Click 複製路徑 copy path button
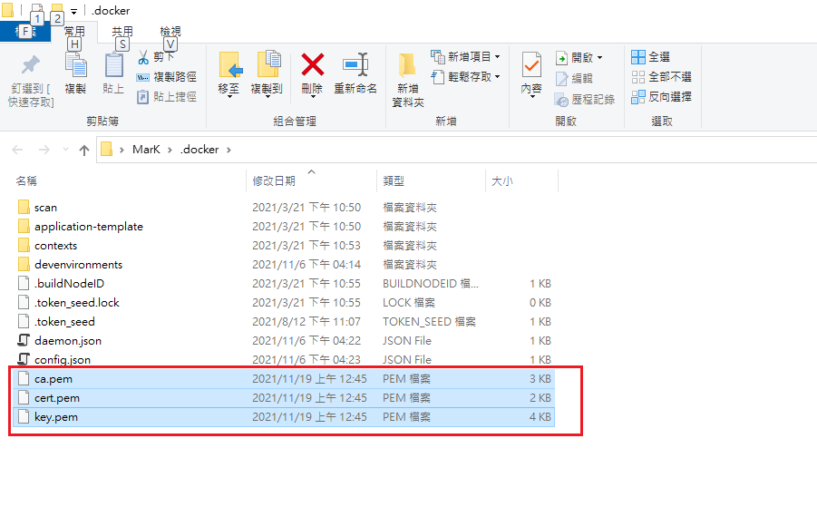The height and width of the screenshot is (526, 817). 174,77
